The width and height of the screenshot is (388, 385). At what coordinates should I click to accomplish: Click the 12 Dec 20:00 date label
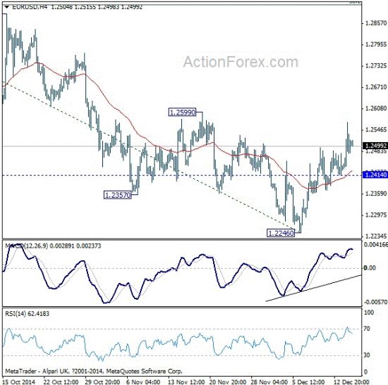[x=351, y=381]
